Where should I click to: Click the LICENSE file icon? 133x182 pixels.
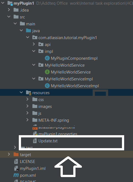pyautogui.click(x=16, y=161)
